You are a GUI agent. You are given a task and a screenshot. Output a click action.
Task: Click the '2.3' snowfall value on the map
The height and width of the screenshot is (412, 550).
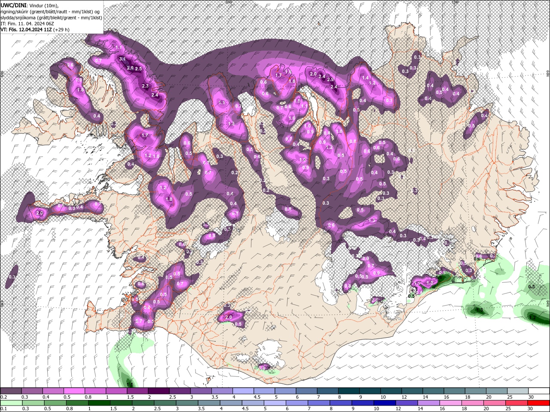tap(145, 86)
